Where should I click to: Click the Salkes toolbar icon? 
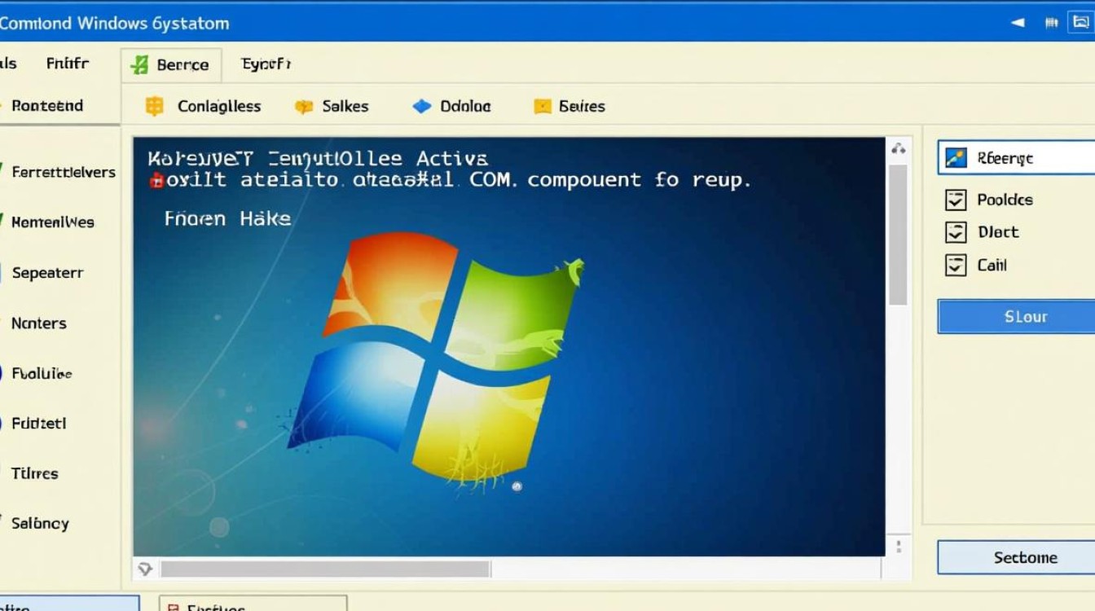point(305,106)
